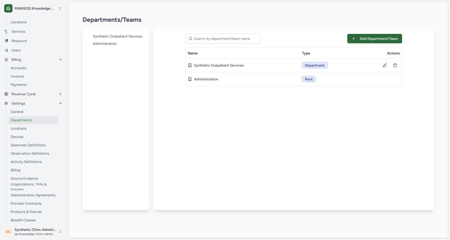This screenshot has width=450, height=240.
Task: Open Devices settings
Action: point(17,137)
